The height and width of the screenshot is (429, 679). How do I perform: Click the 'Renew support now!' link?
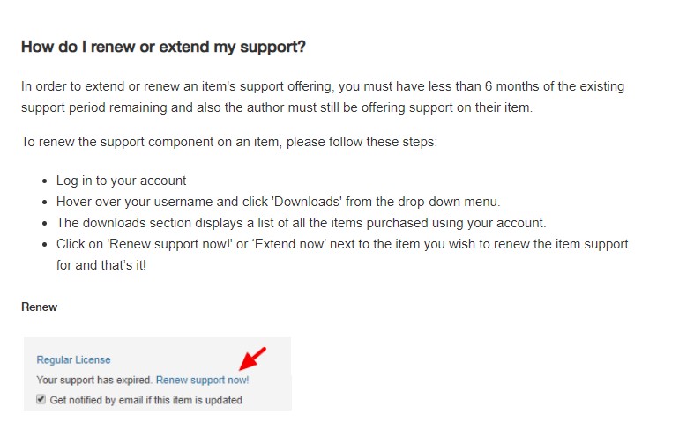pos(202,381)
